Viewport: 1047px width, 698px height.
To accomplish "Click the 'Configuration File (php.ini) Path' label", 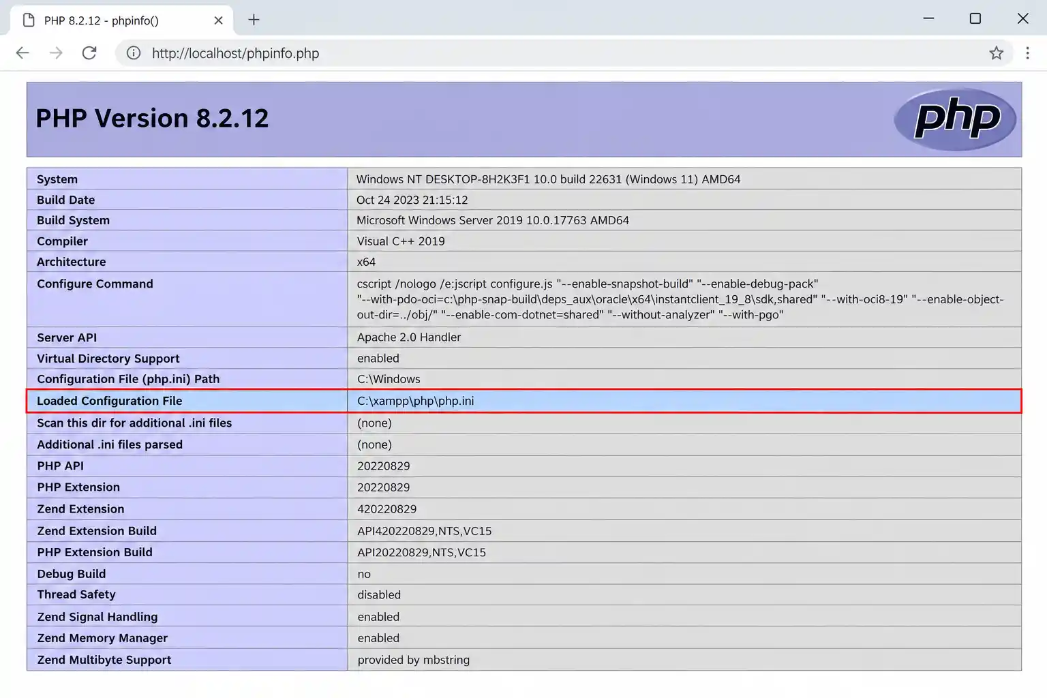I will (x=128, y=379).
